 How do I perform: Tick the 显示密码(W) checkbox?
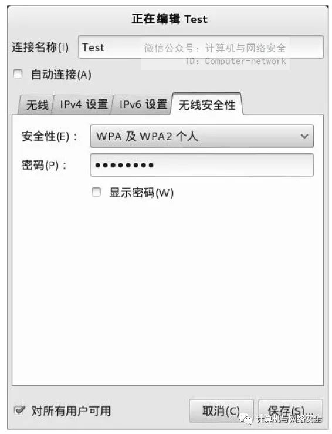96,192
